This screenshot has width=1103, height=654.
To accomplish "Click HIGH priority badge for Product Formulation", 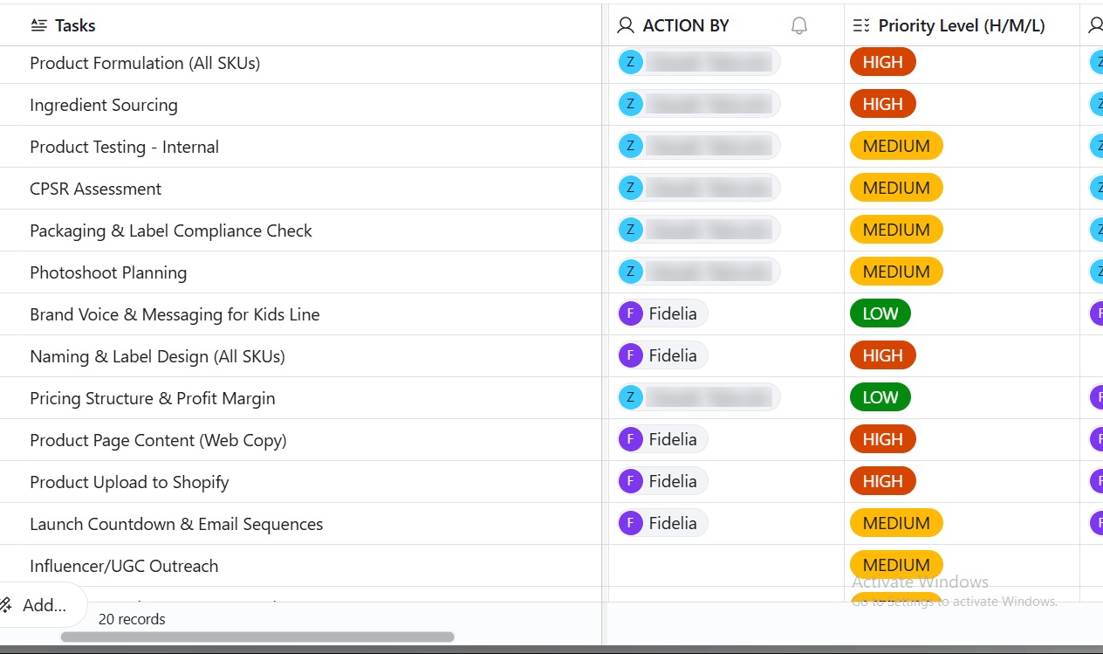I will click(x=882, y=62).
